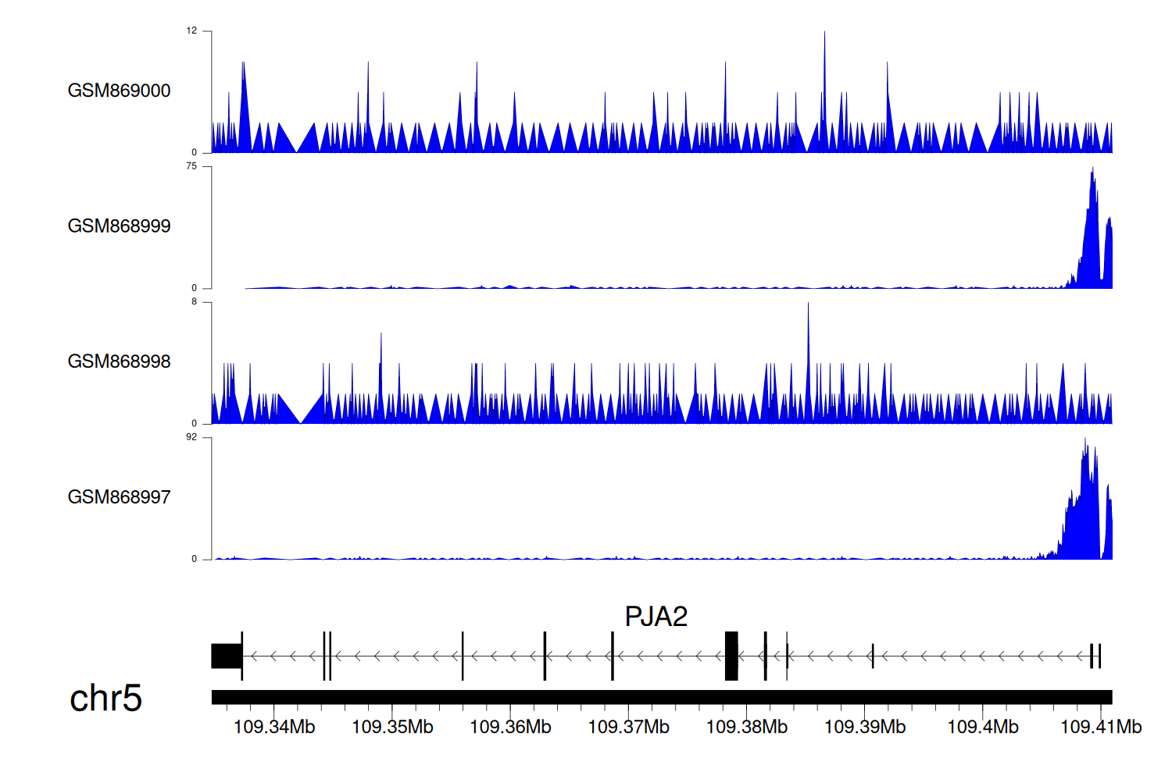Select the GSM868997 track label
Image resolution: width=1172 pixels, height=765 pixels.
click(x=119, y=497)
